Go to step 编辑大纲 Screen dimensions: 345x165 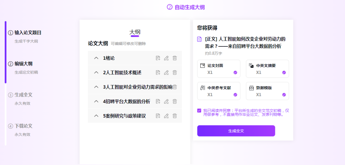pos(23,64)
